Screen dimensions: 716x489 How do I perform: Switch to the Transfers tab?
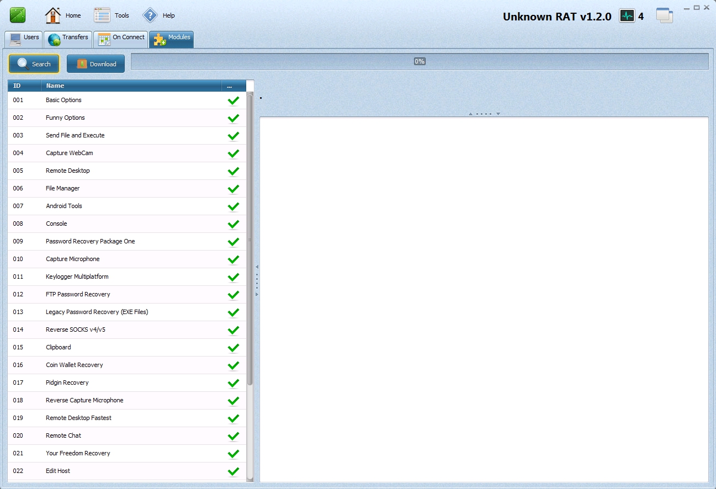[x=68, y=39]
